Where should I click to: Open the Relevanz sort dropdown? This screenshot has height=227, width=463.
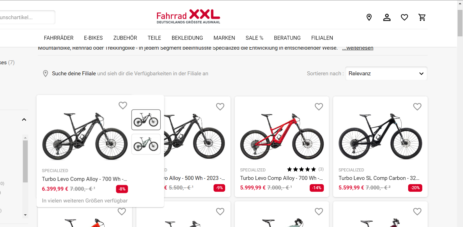click(x=386, y=74)
